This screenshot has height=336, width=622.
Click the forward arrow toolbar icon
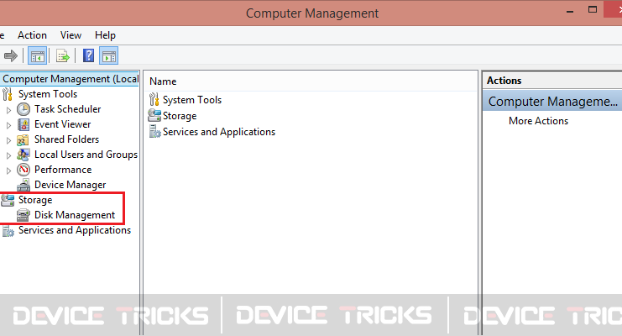click(11, 55)
